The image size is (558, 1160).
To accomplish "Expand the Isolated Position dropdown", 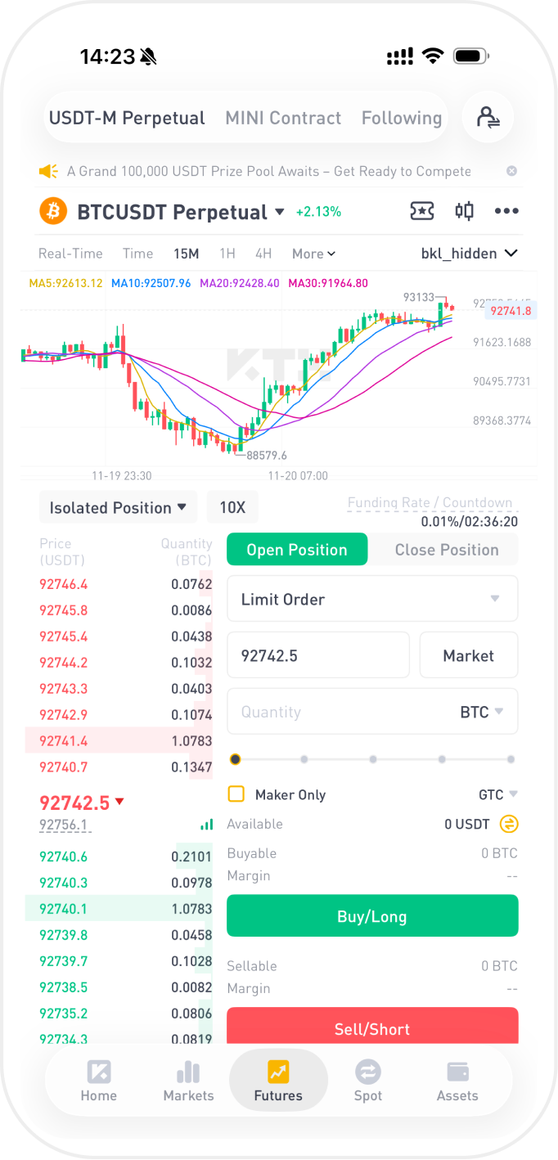I will click(x=118, y=507).
